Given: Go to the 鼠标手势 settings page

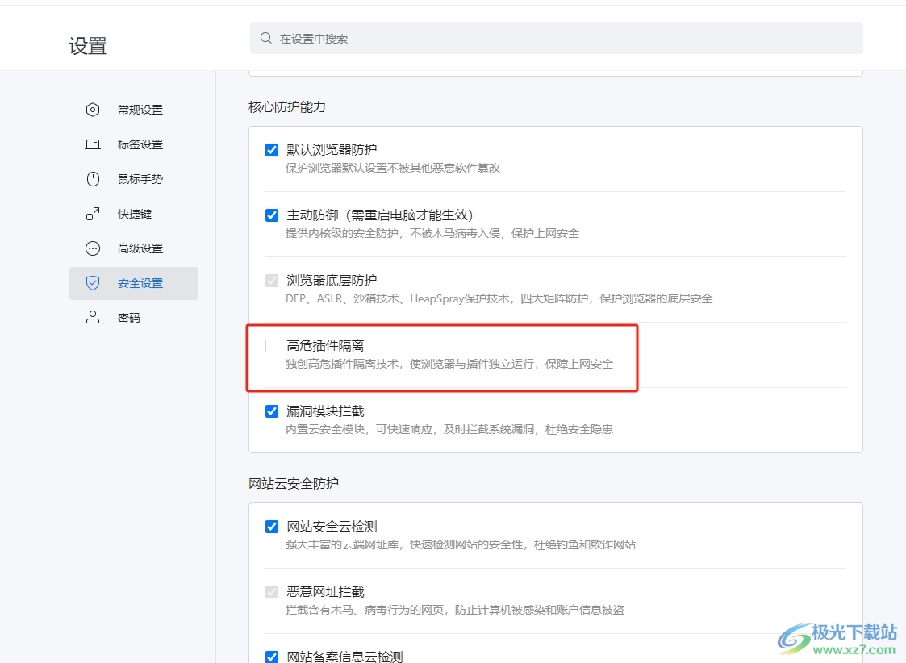Looking at the screenshot, I should click(133, 179).
